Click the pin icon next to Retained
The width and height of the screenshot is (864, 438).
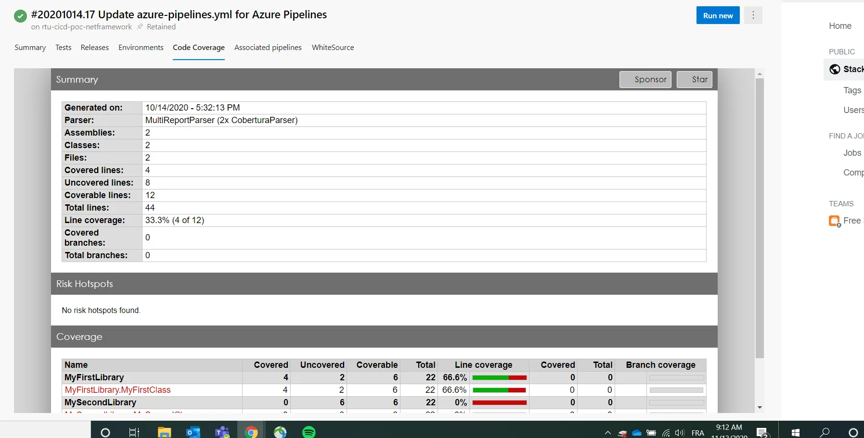pyautogui.click(x=140, y=27)
